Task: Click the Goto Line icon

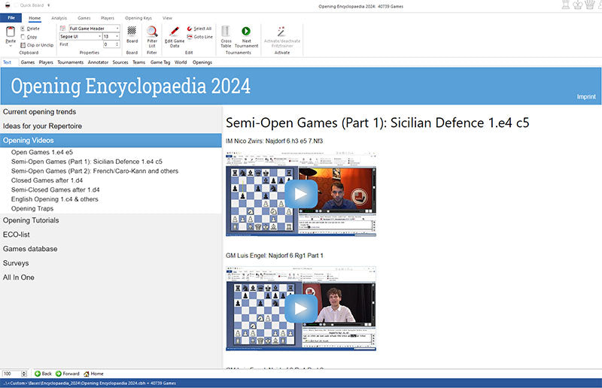Action: 189,36
